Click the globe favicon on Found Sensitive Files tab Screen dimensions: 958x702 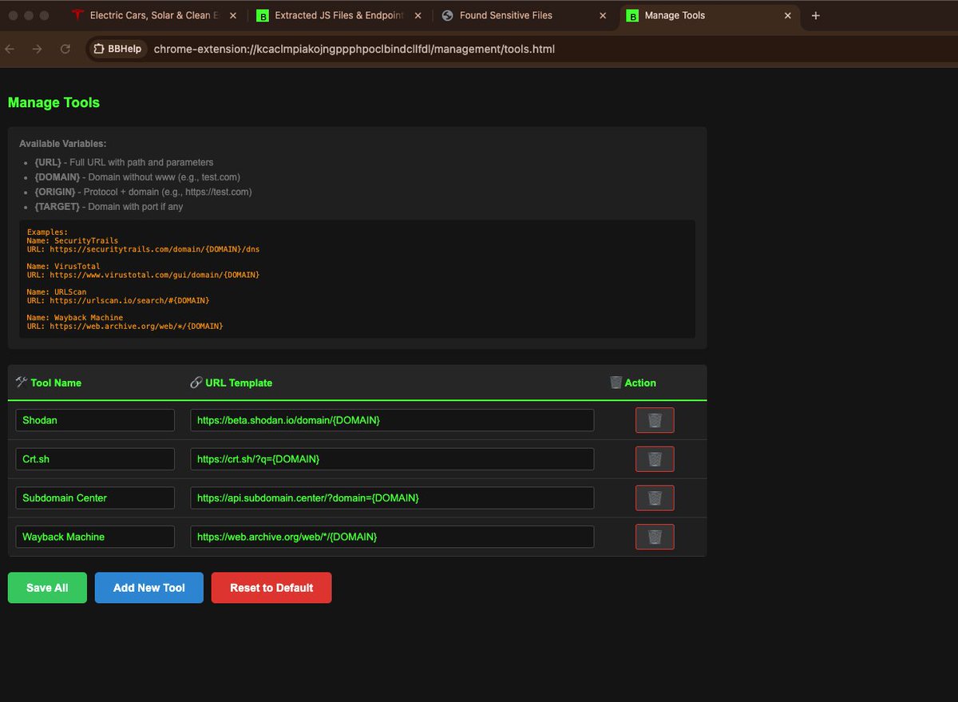(447, 15)
